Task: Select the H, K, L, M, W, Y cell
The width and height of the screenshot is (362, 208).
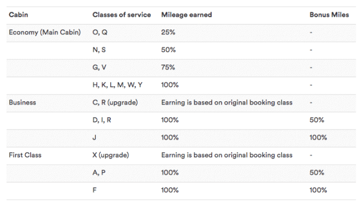Action: click(x=118, y=85)
